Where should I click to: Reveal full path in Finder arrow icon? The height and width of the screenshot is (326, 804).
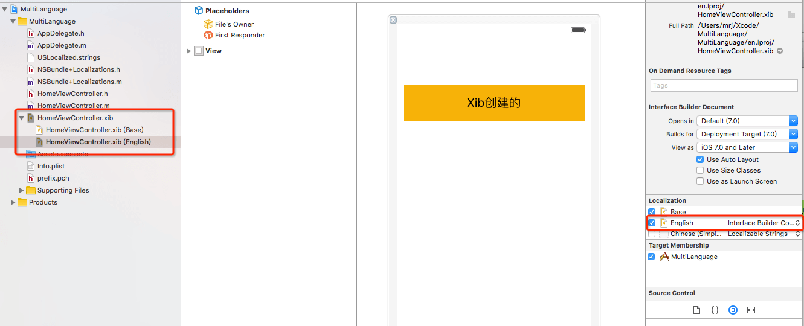coord(780,51)
